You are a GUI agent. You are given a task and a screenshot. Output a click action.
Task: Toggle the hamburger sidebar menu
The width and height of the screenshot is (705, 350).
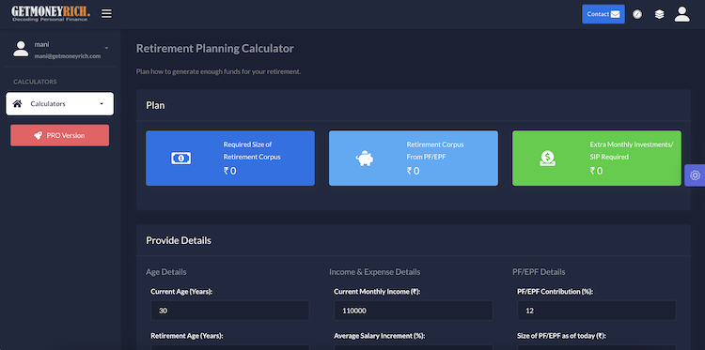[106, 14]
